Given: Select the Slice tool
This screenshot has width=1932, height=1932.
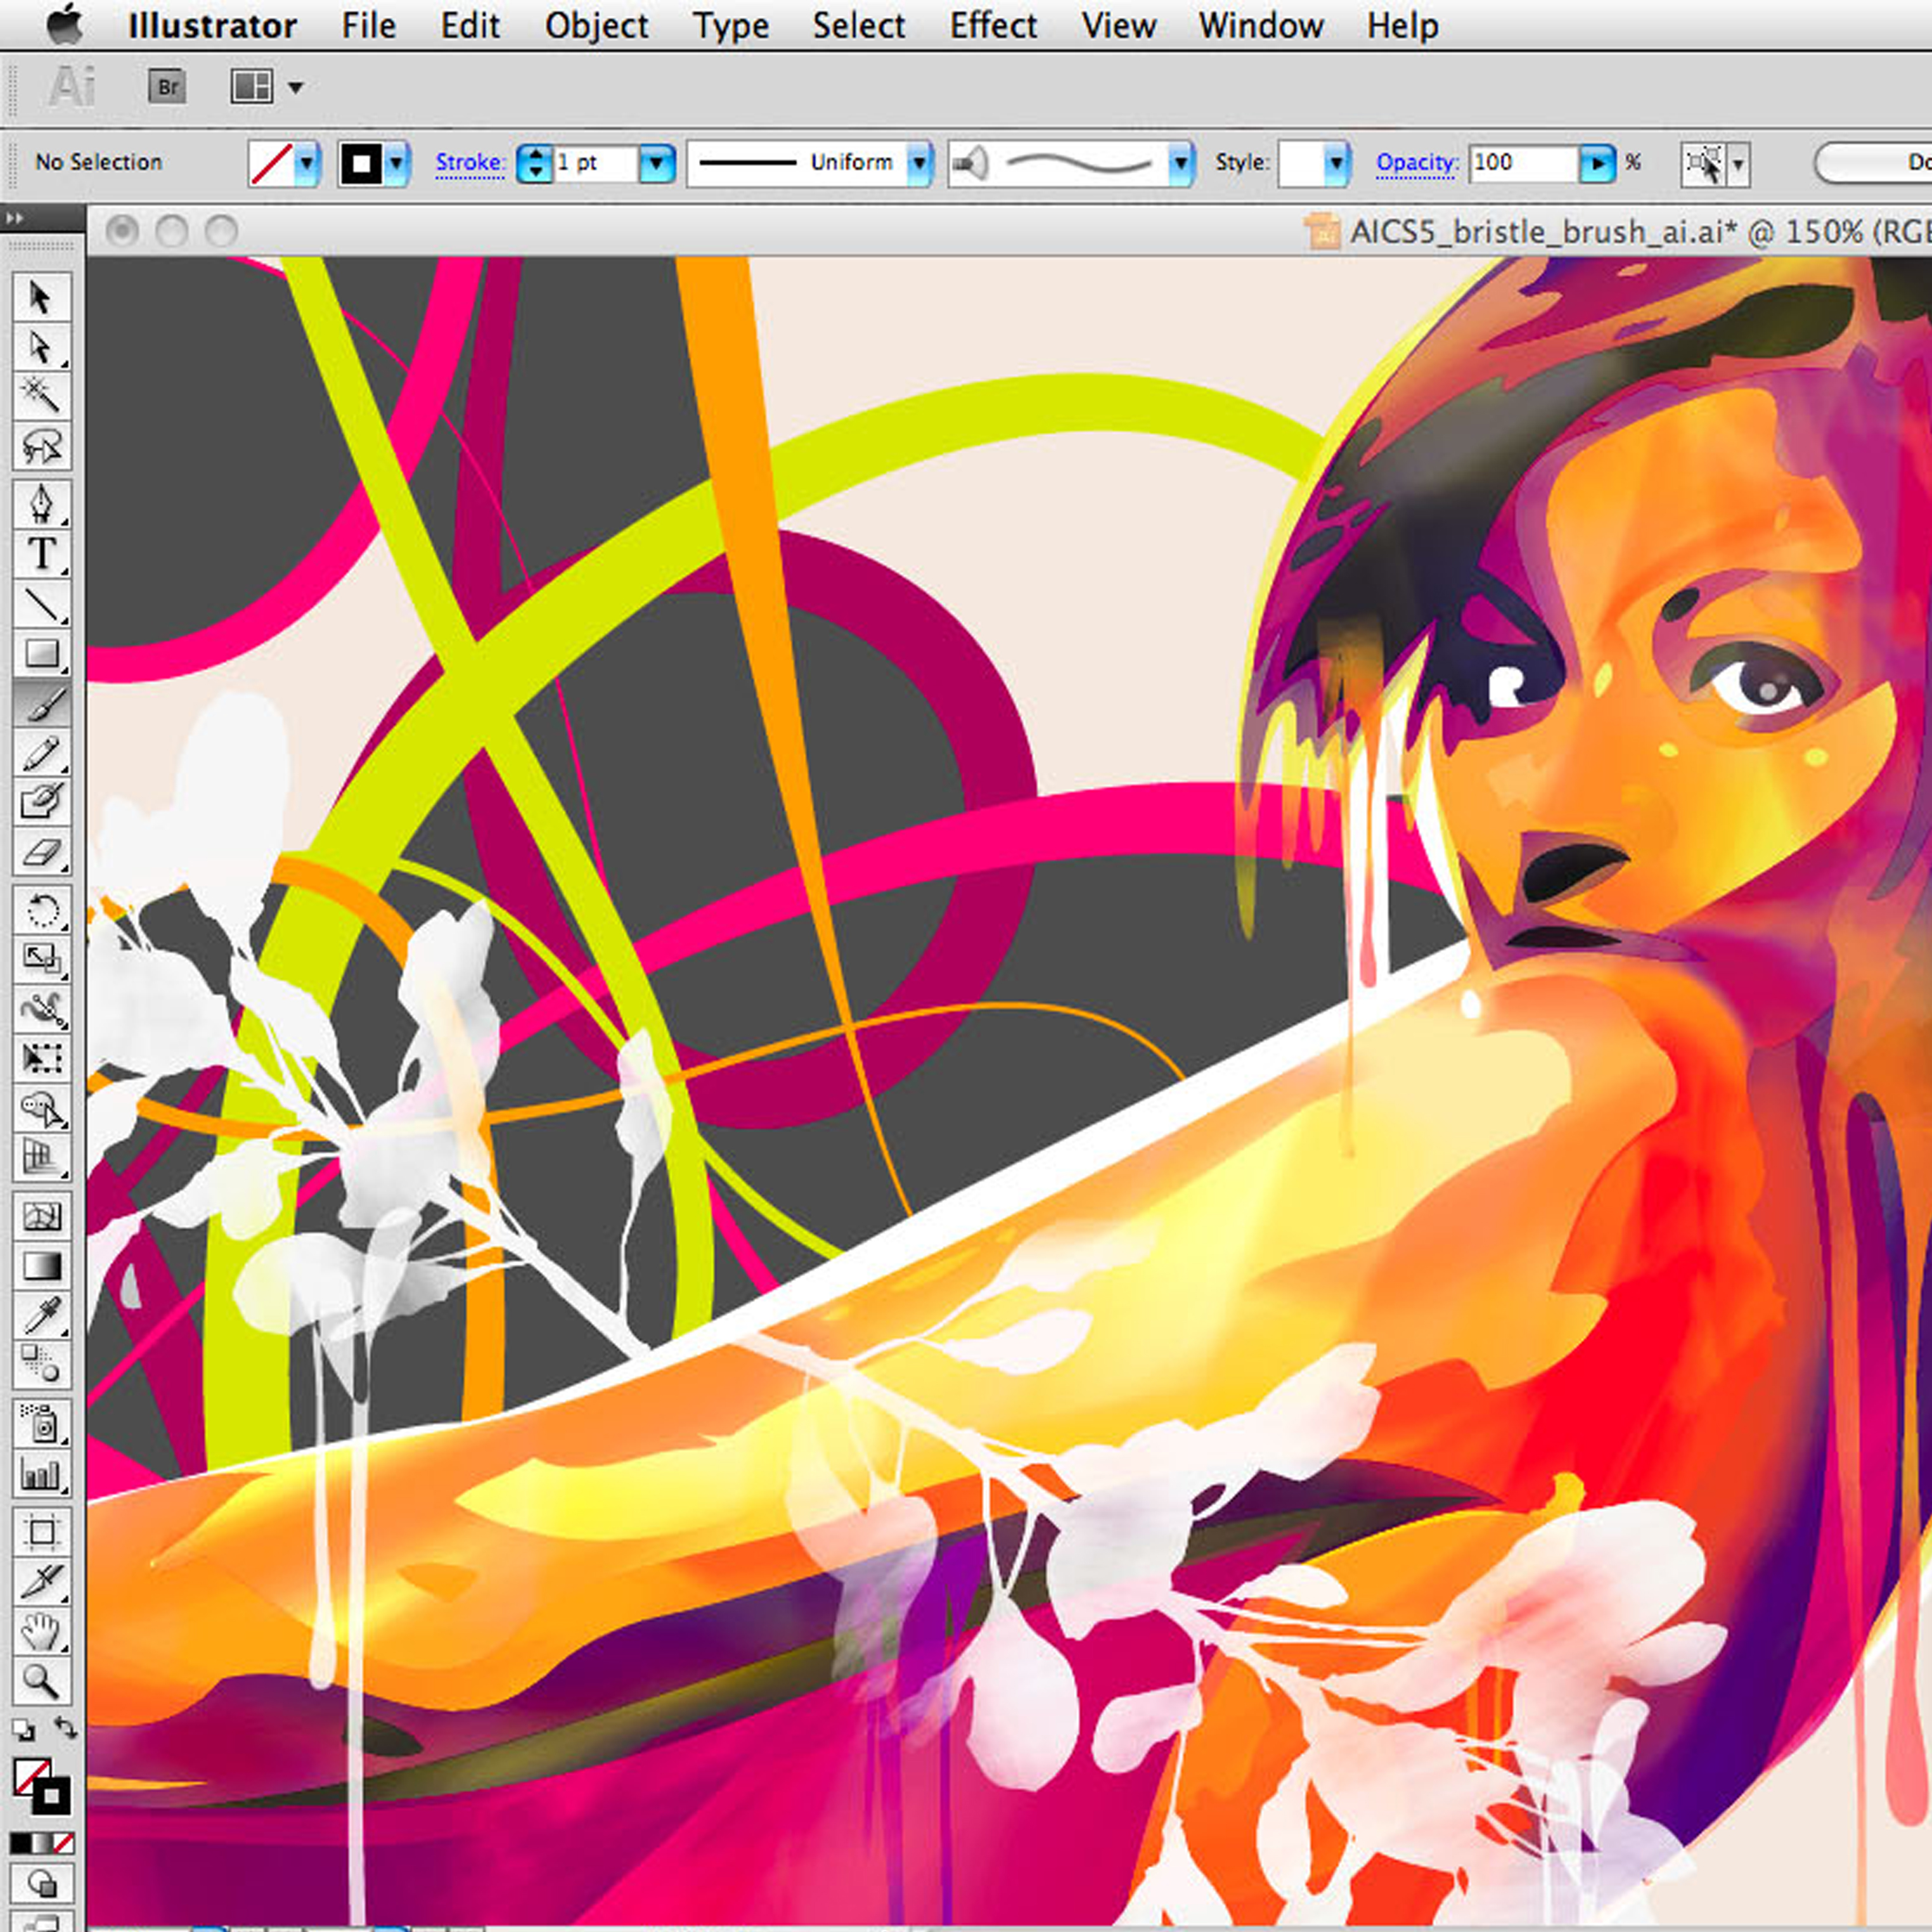Looking at the screenshot, I should [x=41, y=1582].
